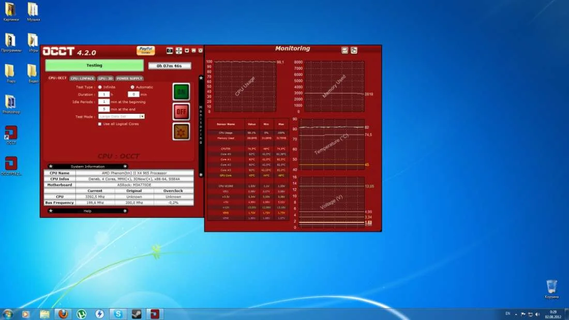
Task: Open Windows Explorer from the taskbar
Action: (x=44, y=314)
